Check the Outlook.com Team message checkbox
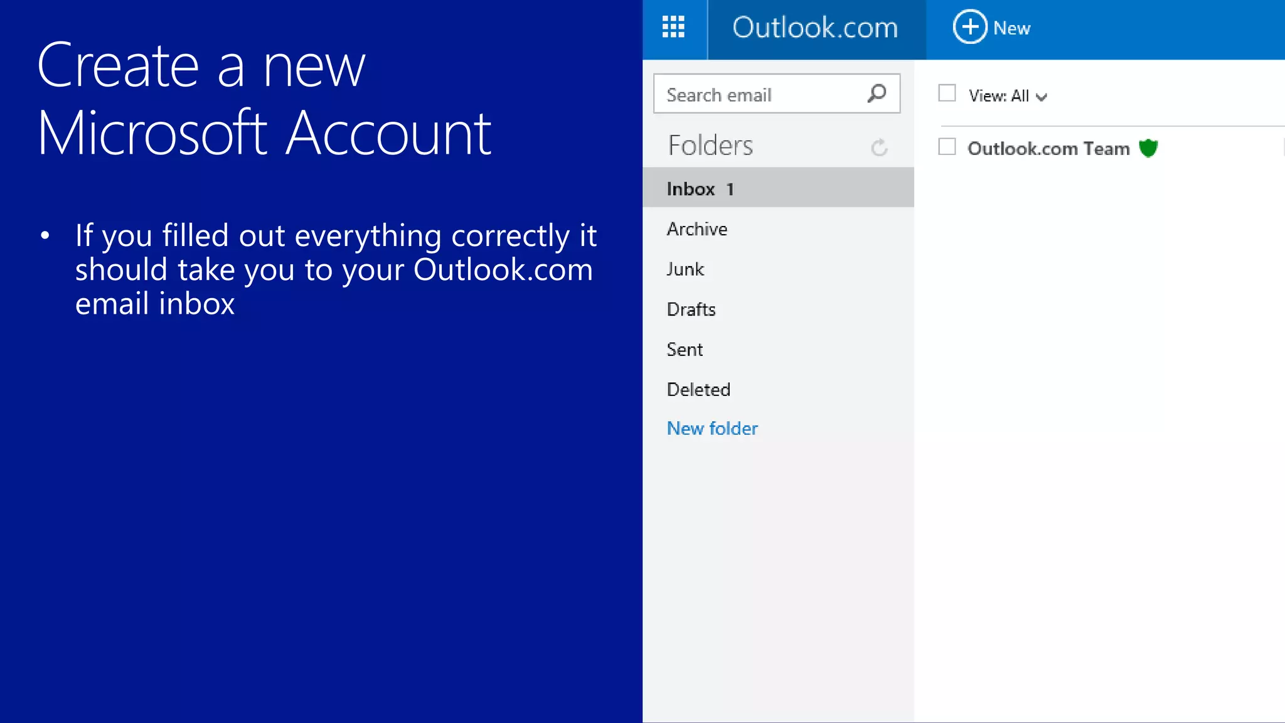 [x=947, y=147]
